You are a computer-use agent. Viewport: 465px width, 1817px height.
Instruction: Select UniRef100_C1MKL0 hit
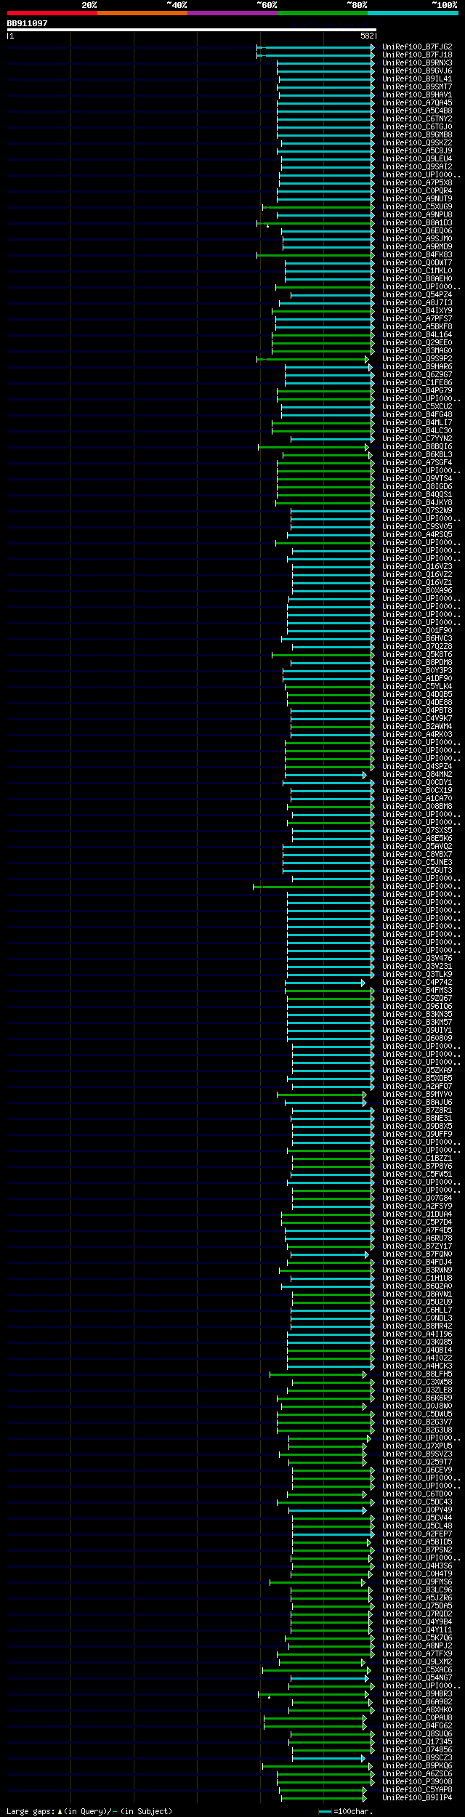click(x=417, y=270)
